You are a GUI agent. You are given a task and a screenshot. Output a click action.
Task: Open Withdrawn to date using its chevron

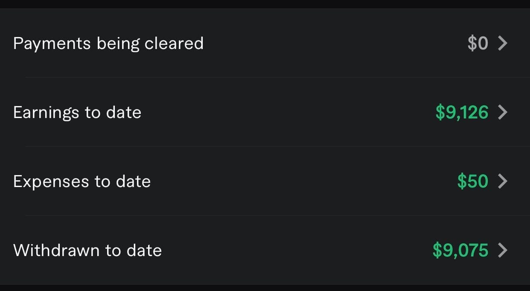tap(503, 250)
